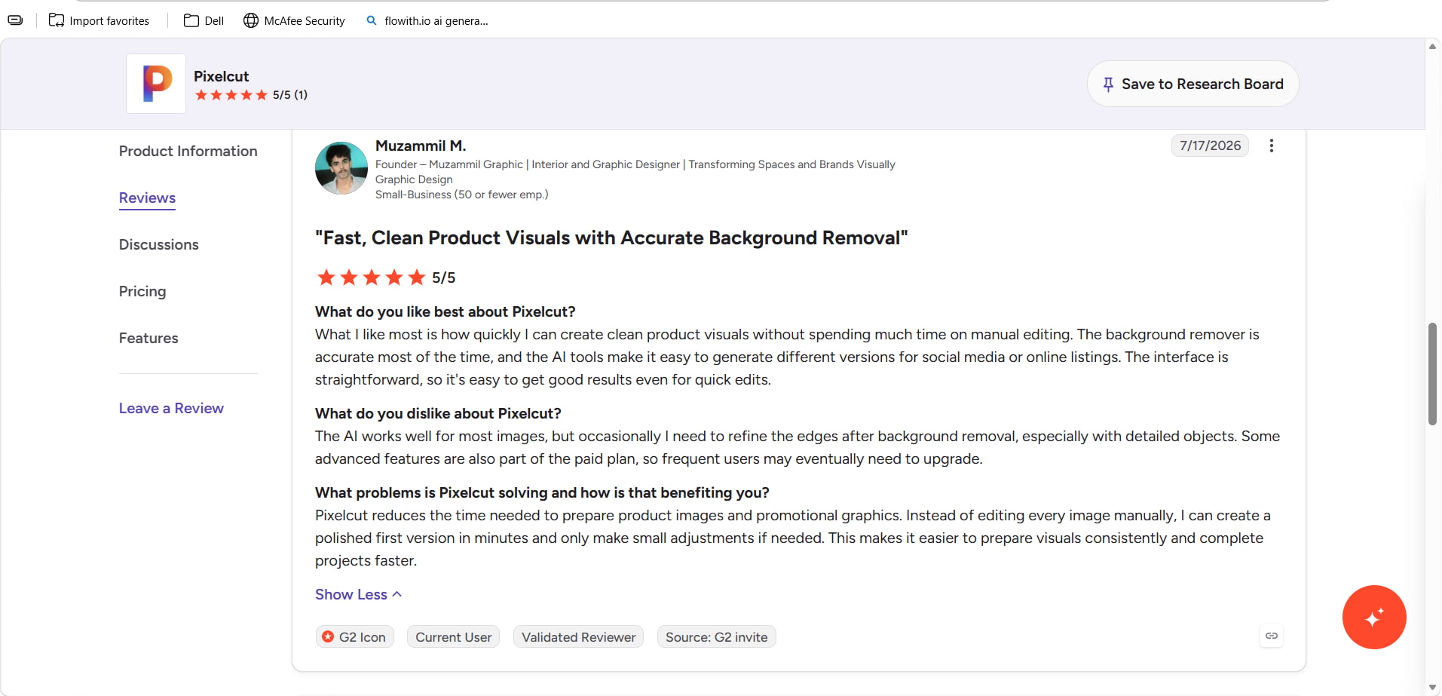The height and width of the screenshot is (696, 1442).
Task: Open the Discussions section
Action: (x=158, y=244)
